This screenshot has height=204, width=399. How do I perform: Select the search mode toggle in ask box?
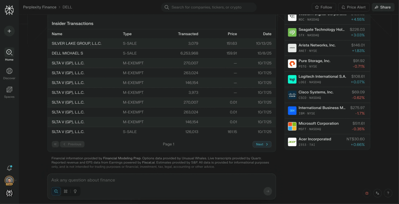click(56, 191)
